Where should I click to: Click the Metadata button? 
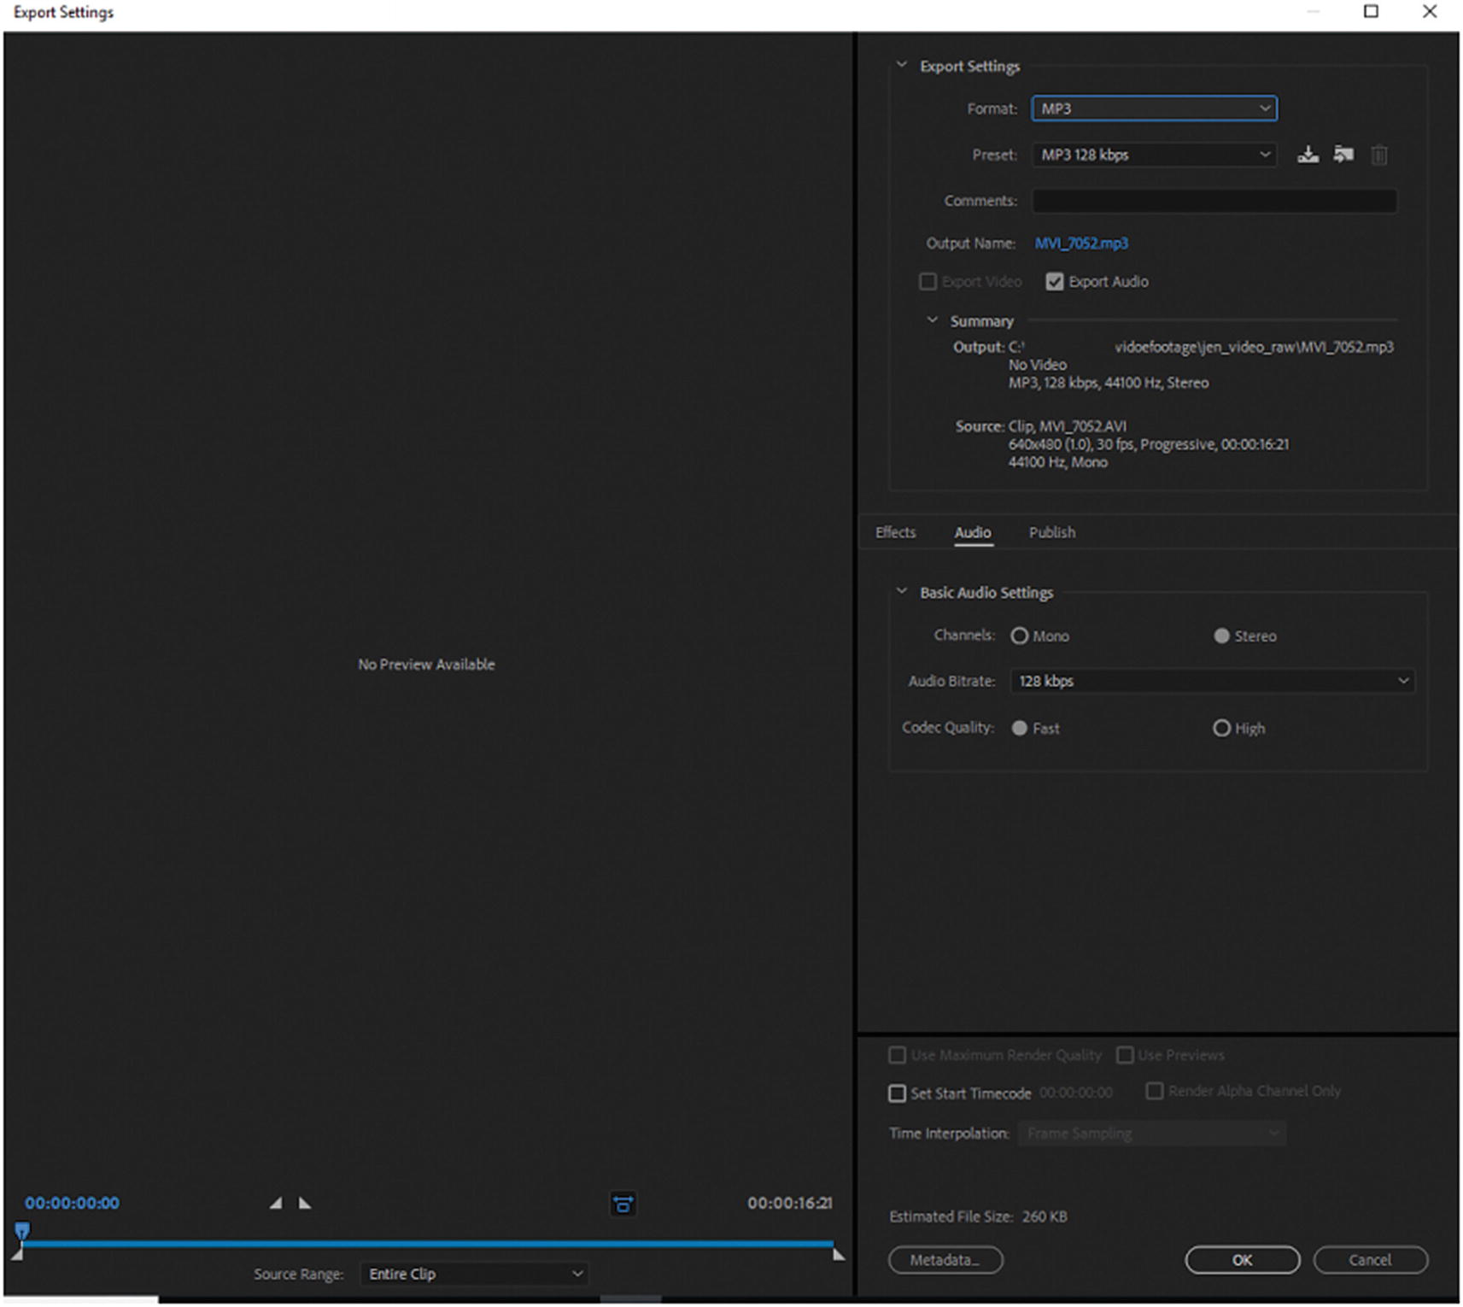(945, 1260)
